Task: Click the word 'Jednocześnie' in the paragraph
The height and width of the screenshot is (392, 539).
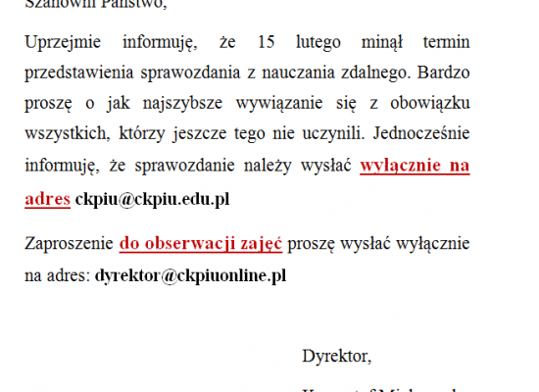Action: (x=421, y=133)
